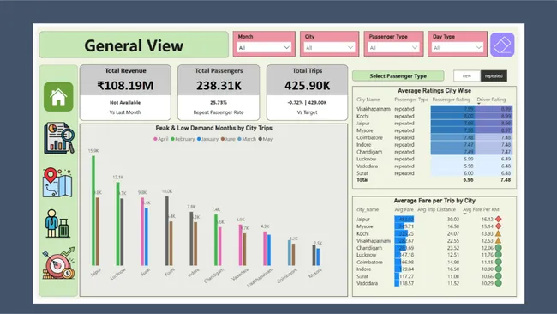
Task: Select Kochi row in ratings table
Action: (434, 116)
